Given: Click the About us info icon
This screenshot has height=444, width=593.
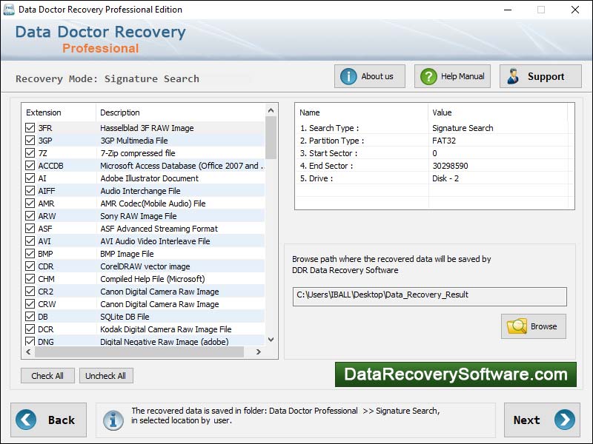Looking at the screenshot, I should coord(349,76).
